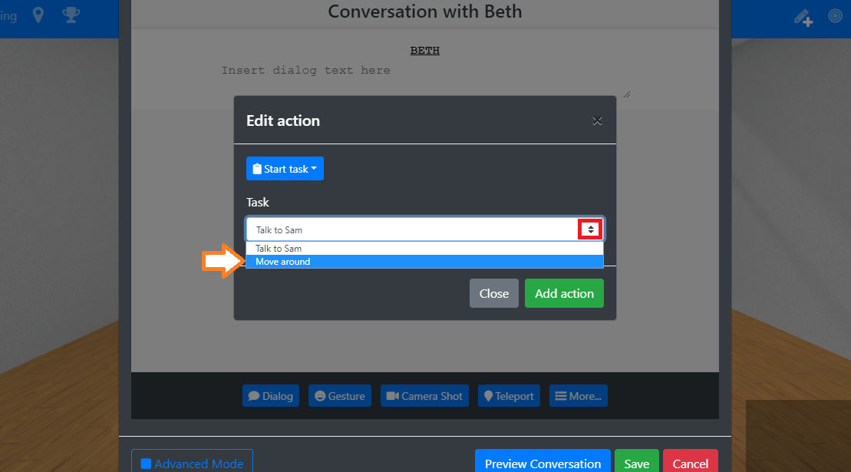This screenshot has height=472, width=851.
Task: Choose the Move around task option
Action: tap(424, 262)
